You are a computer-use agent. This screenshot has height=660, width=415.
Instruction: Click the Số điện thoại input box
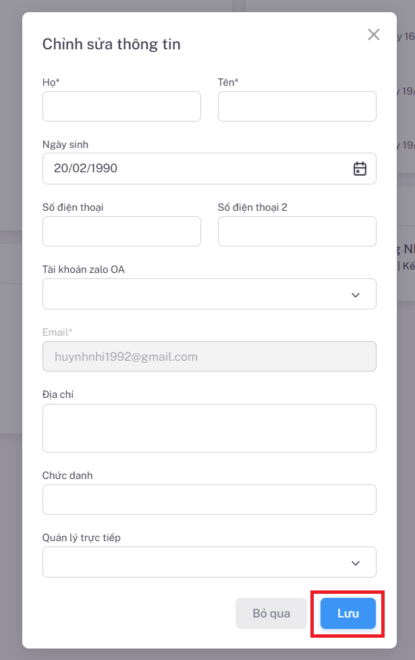tap(121, 232)
